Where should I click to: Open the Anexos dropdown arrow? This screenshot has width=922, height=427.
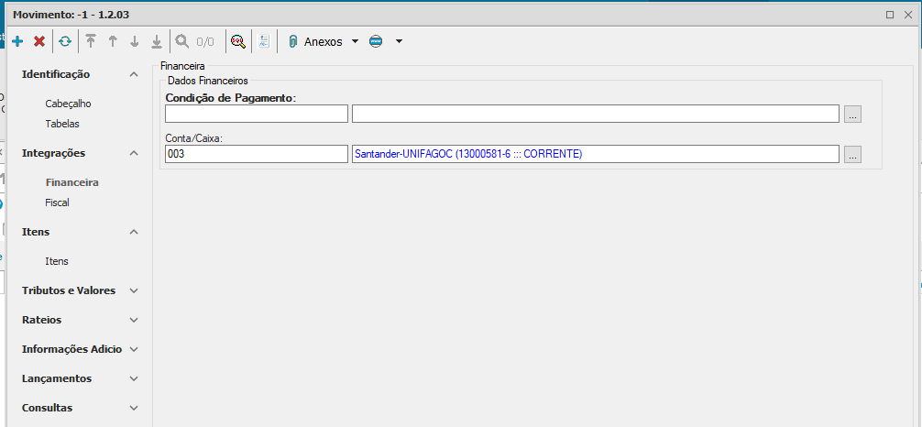tap(355, 41)
